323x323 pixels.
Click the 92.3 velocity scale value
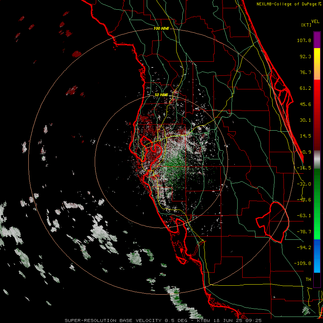(305, 56)
